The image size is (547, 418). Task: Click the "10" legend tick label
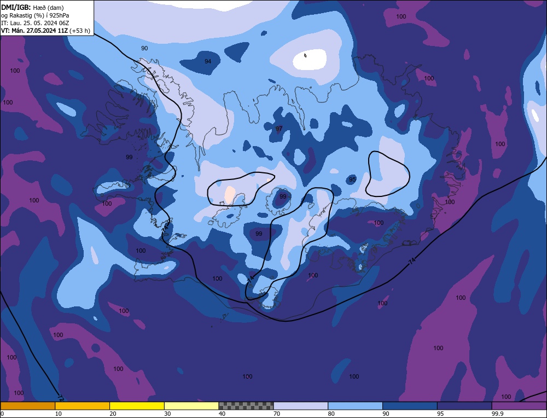pos(59,414)
